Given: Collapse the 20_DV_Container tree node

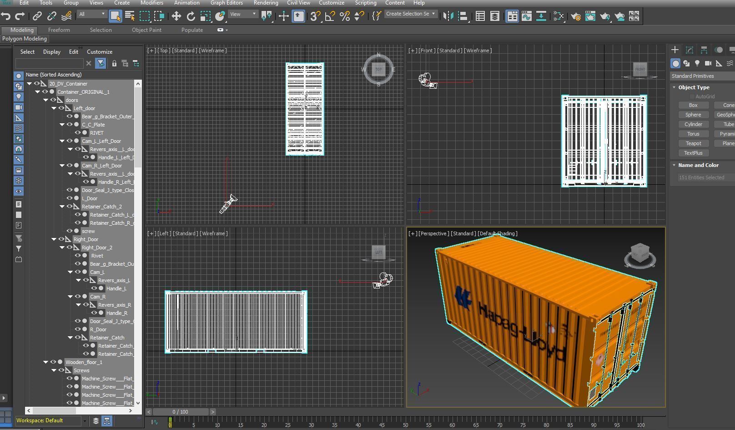Looking at the screenshot, I should (30, 84).
